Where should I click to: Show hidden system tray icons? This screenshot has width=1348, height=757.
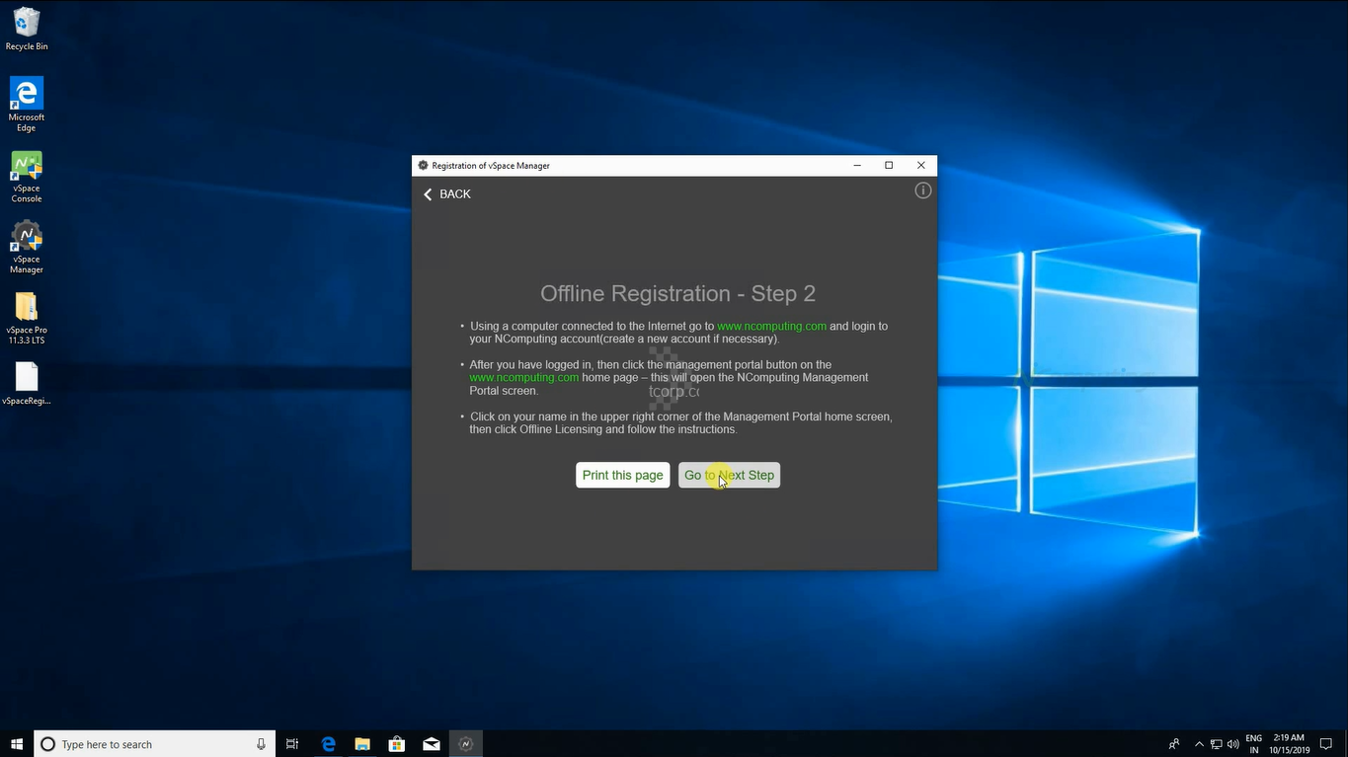(x=1199, y=744)
